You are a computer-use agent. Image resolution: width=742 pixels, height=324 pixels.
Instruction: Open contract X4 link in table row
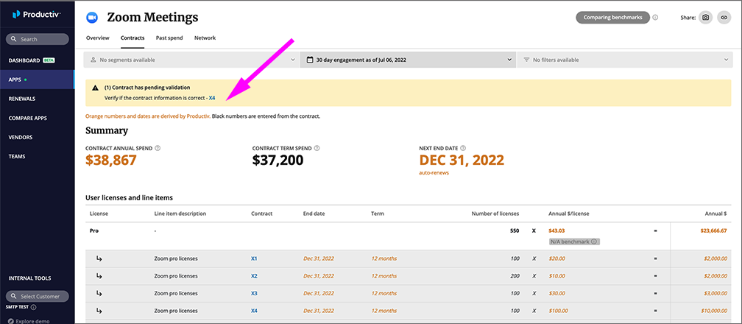tap(254, 311)
